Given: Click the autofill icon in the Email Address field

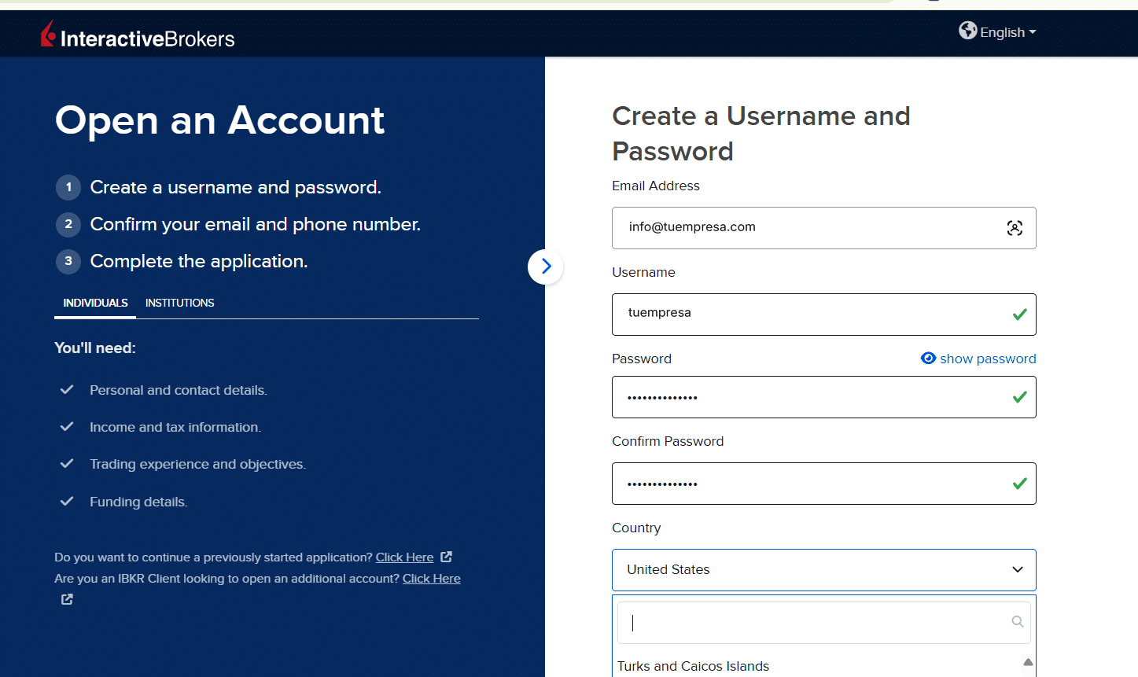Looking at the screenshot, I should 1015,228.
